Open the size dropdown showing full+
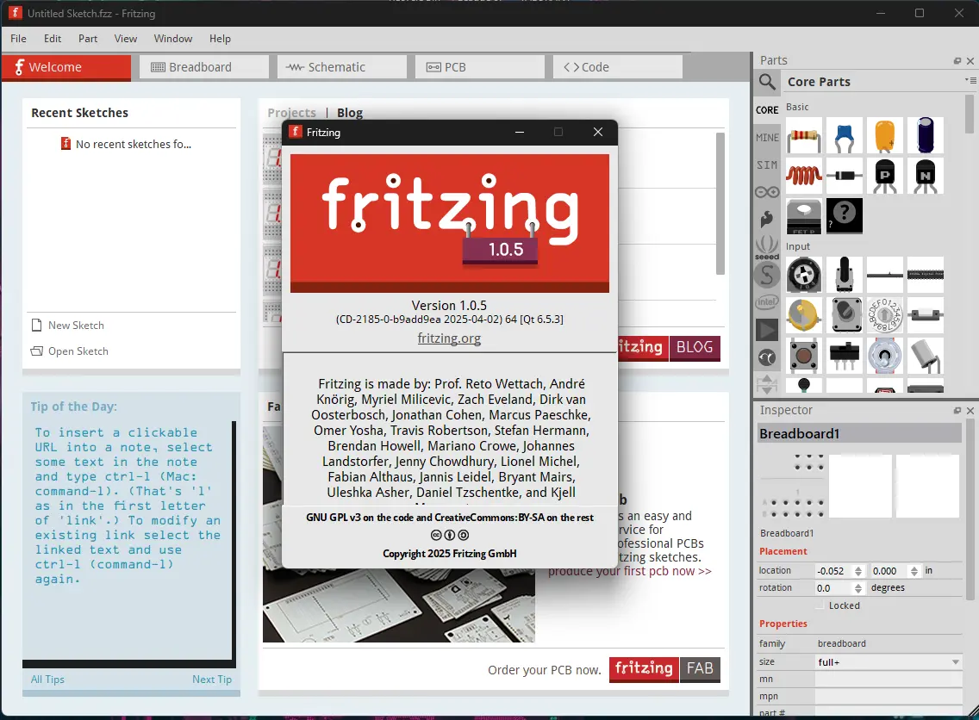This screenshot has height=720, width=979. pyautogui.click(x=889, y=662)
